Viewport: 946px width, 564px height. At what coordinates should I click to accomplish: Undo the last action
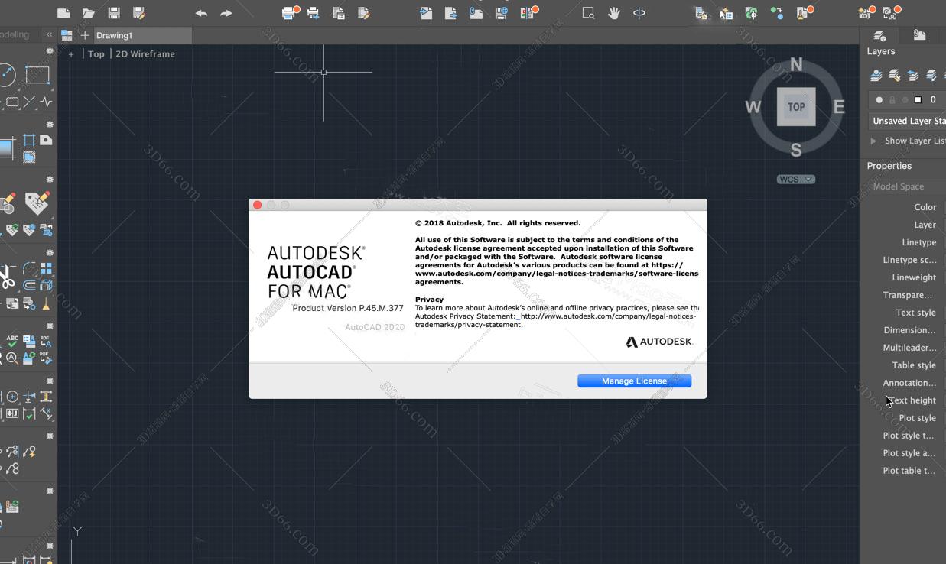point(201,13)
